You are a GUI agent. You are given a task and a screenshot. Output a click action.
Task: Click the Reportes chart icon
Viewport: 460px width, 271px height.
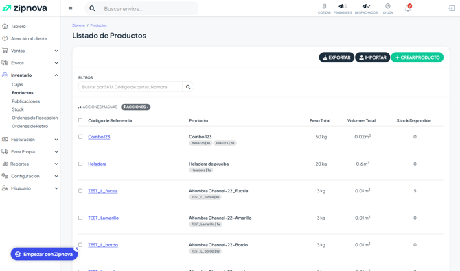click(x=5, y=164)
